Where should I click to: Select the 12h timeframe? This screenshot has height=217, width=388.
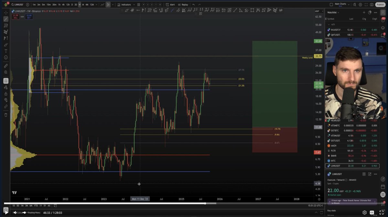[68, 5]
